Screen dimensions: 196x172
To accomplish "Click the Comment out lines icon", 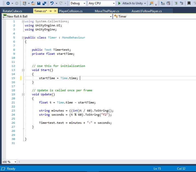I will (176, 3).
